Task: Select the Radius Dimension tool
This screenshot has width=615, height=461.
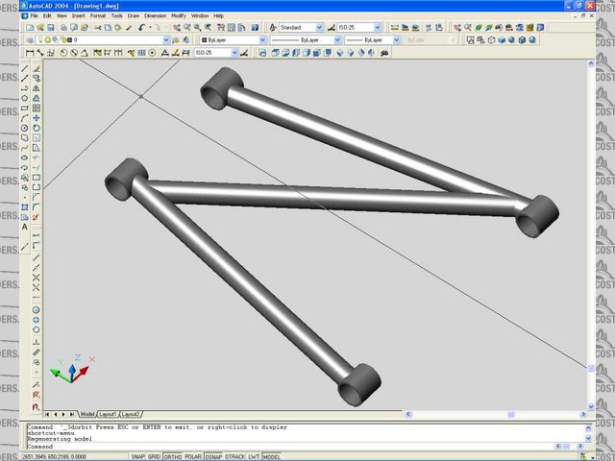Action: 63,53
